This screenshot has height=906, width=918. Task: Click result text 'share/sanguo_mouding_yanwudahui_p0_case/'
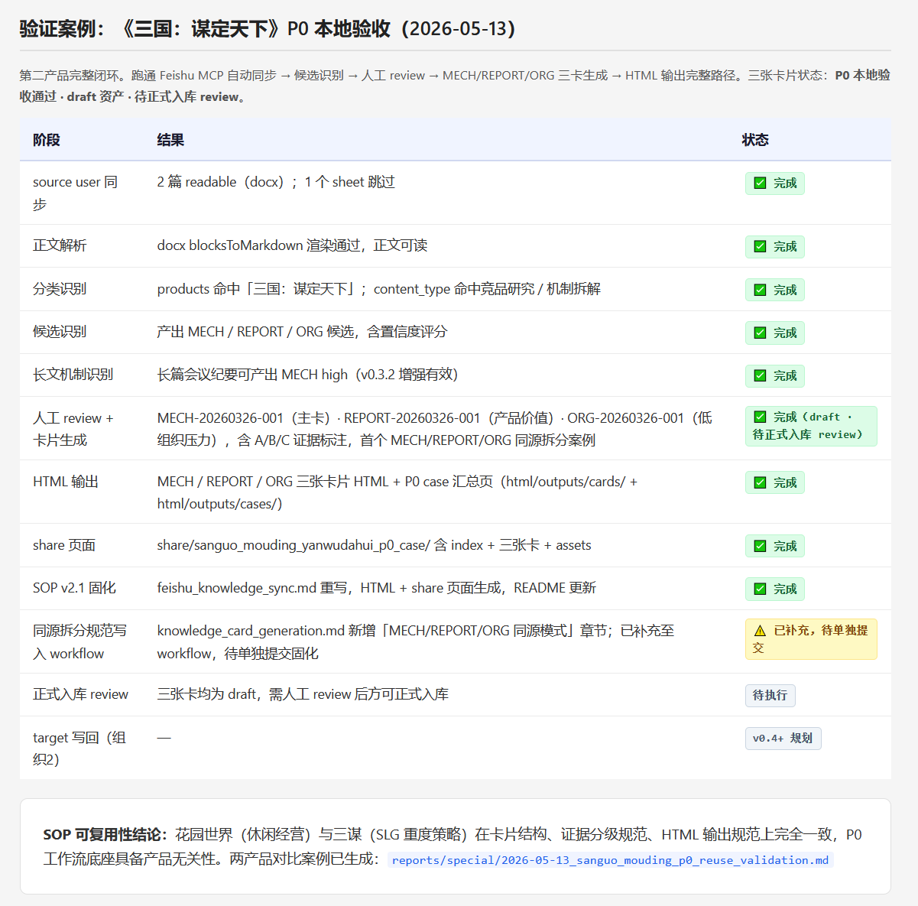pos(294,545)
